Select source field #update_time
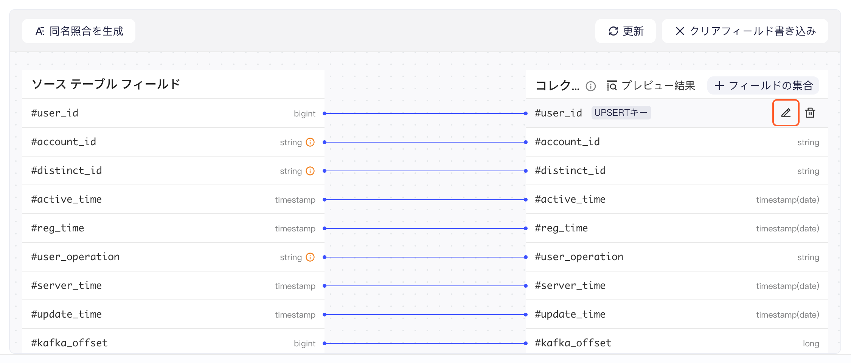Viewport: 851px width, 363px height. [173, 314]
